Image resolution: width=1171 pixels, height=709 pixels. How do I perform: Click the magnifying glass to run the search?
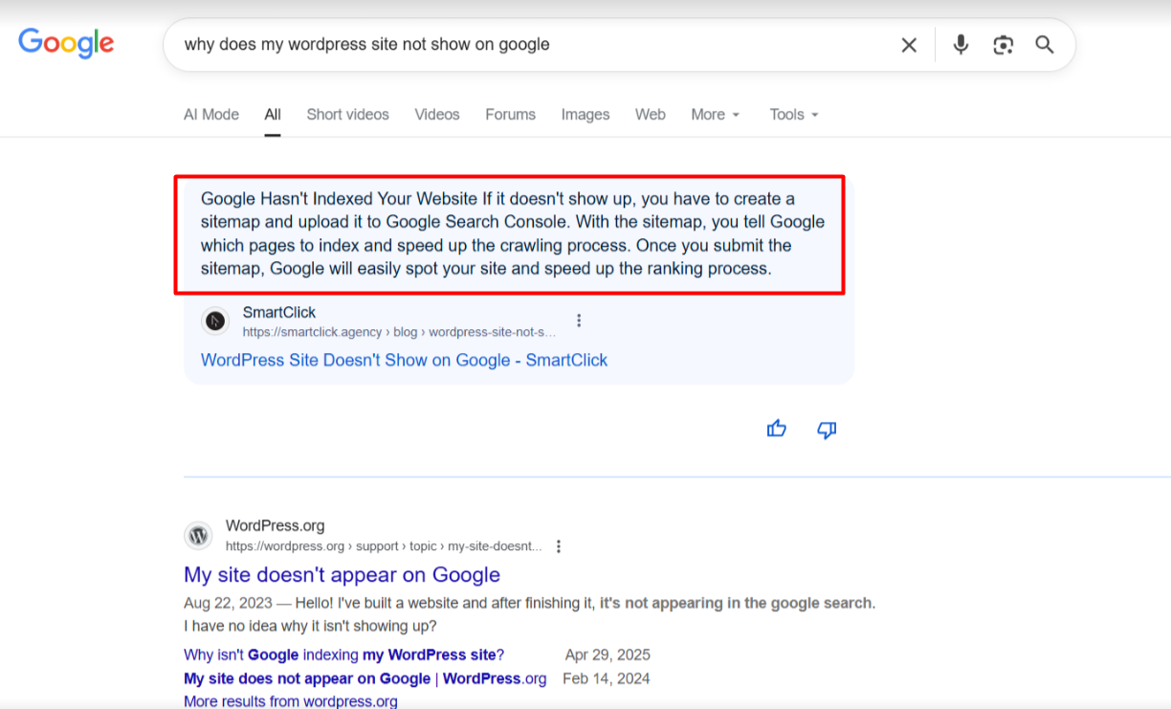pos(1044,44)
